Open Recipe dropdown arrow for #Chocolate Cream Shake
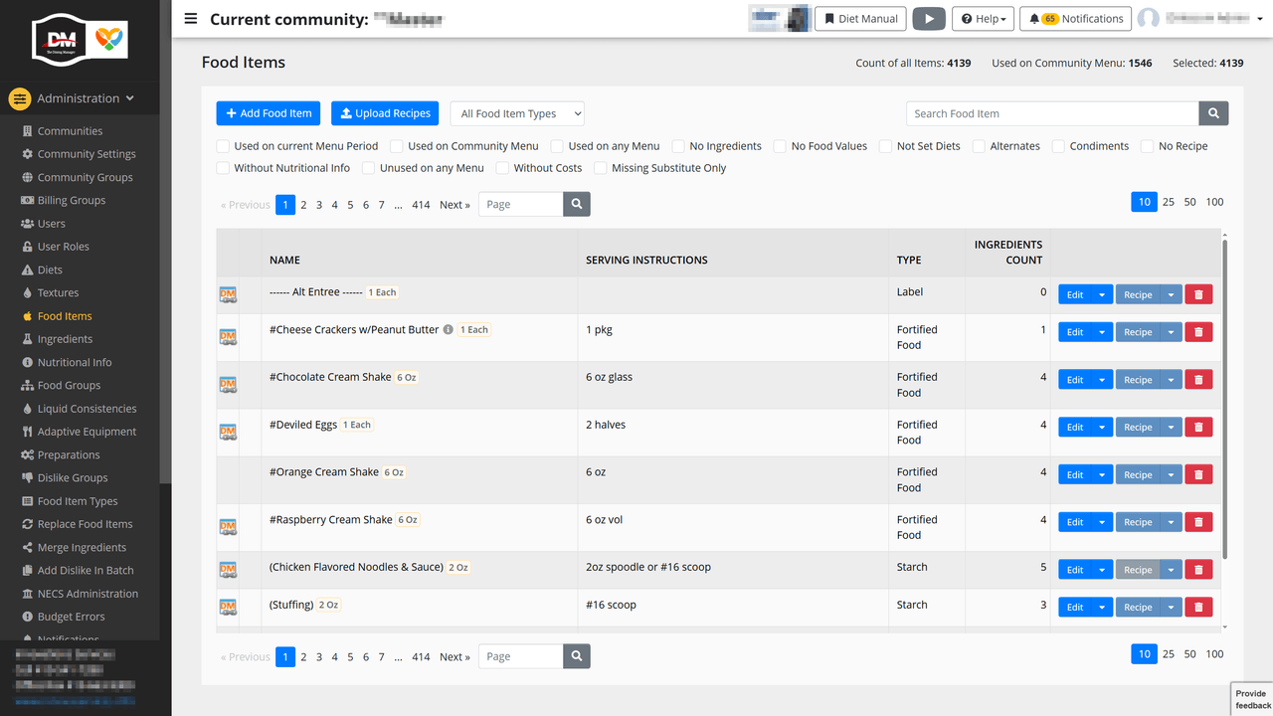 (x=1172, y=380)
